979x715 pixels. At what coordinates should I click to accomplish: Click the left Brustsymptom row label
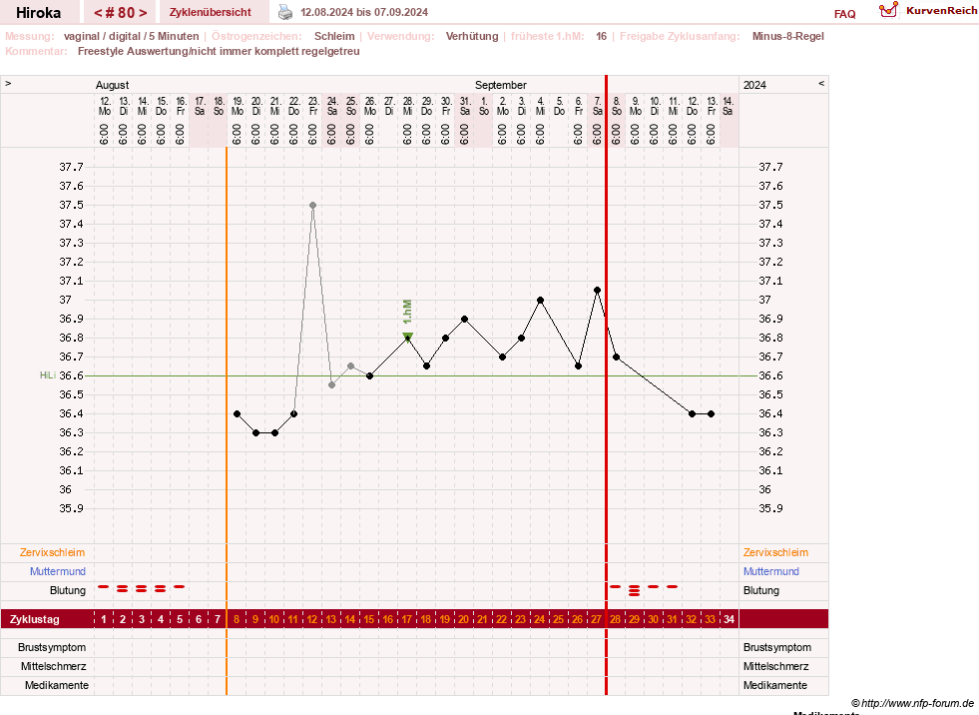[x=52, y=647]
